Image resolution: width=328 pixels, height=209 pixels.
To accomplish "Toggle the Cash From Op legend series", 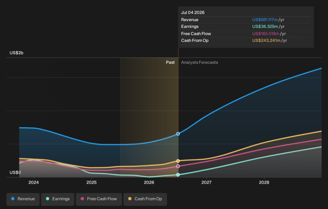I will point(145,199).
